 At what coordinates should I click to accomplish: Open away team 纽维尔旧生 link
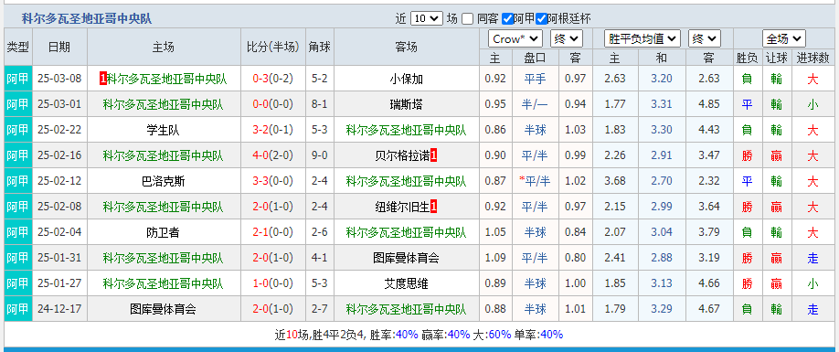402,207
